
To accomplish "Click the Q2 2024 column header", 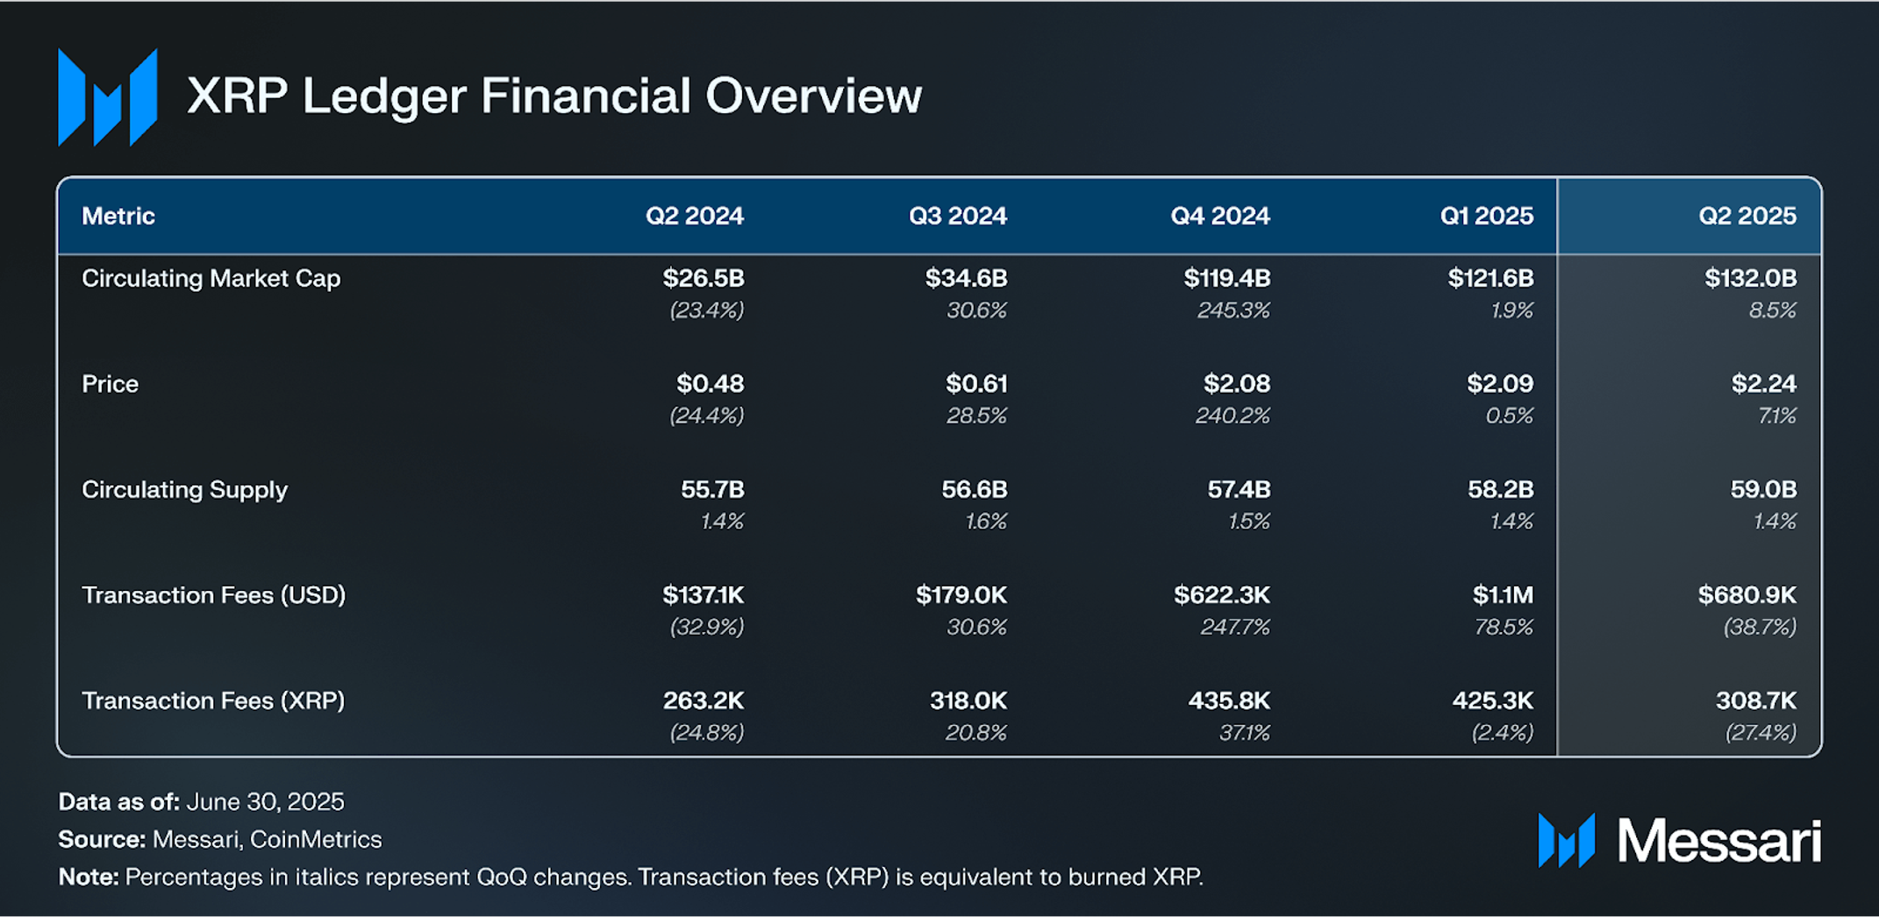I will pos(695,216).
